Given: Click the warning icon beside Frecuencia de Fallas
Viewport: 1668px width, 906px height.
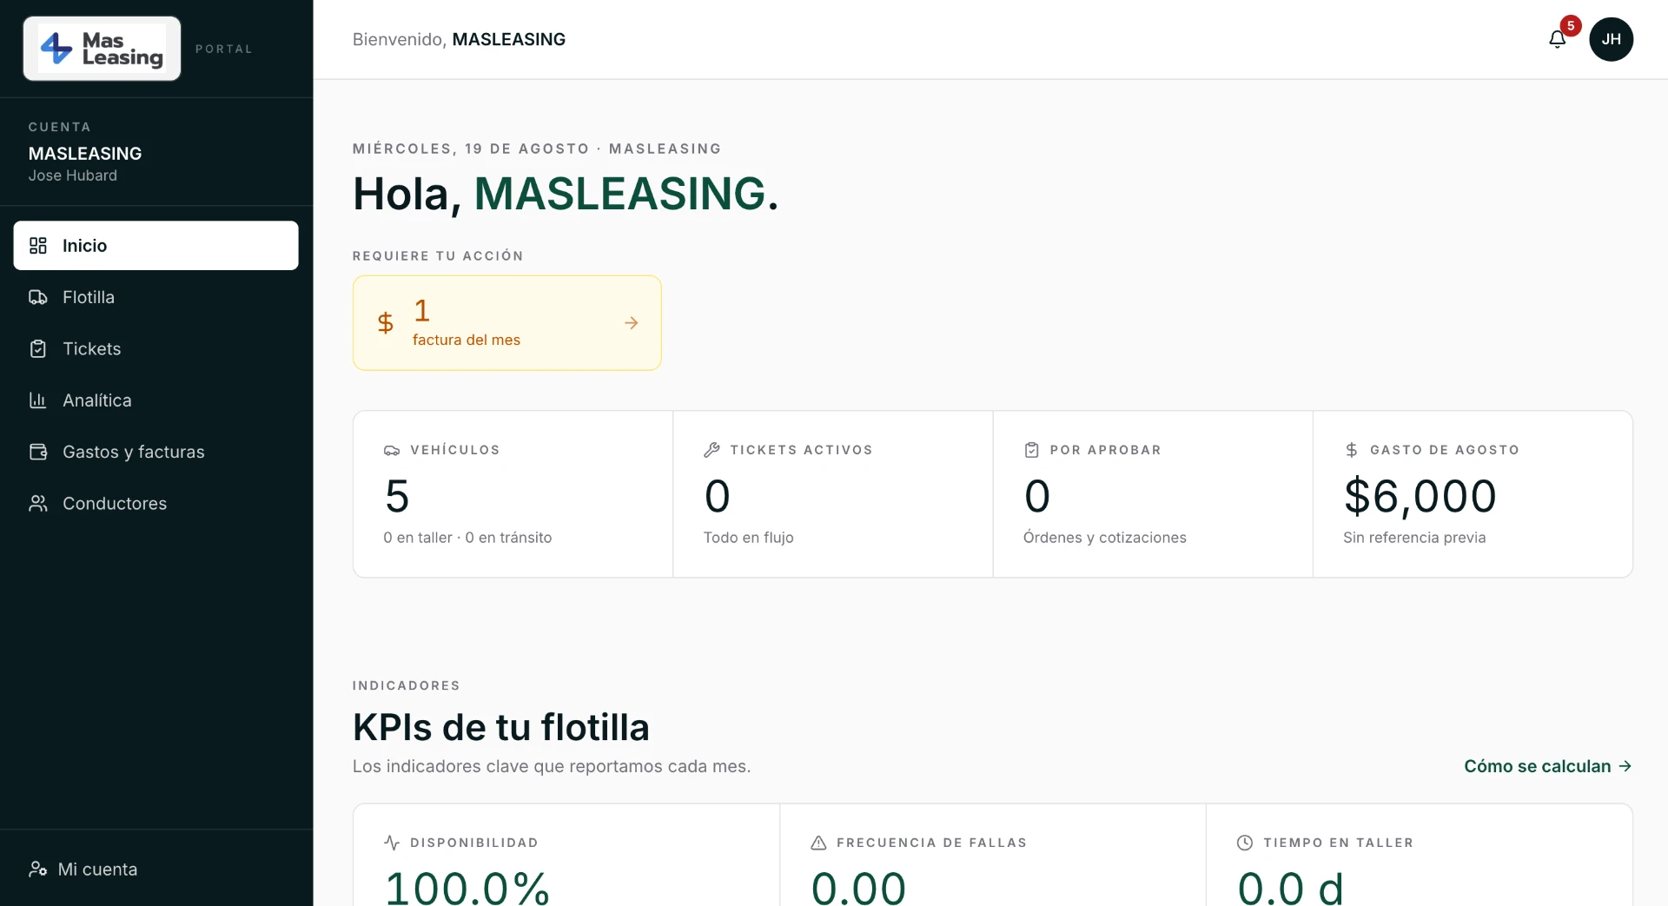Looking at the screenshot, I should click(818, 843).
